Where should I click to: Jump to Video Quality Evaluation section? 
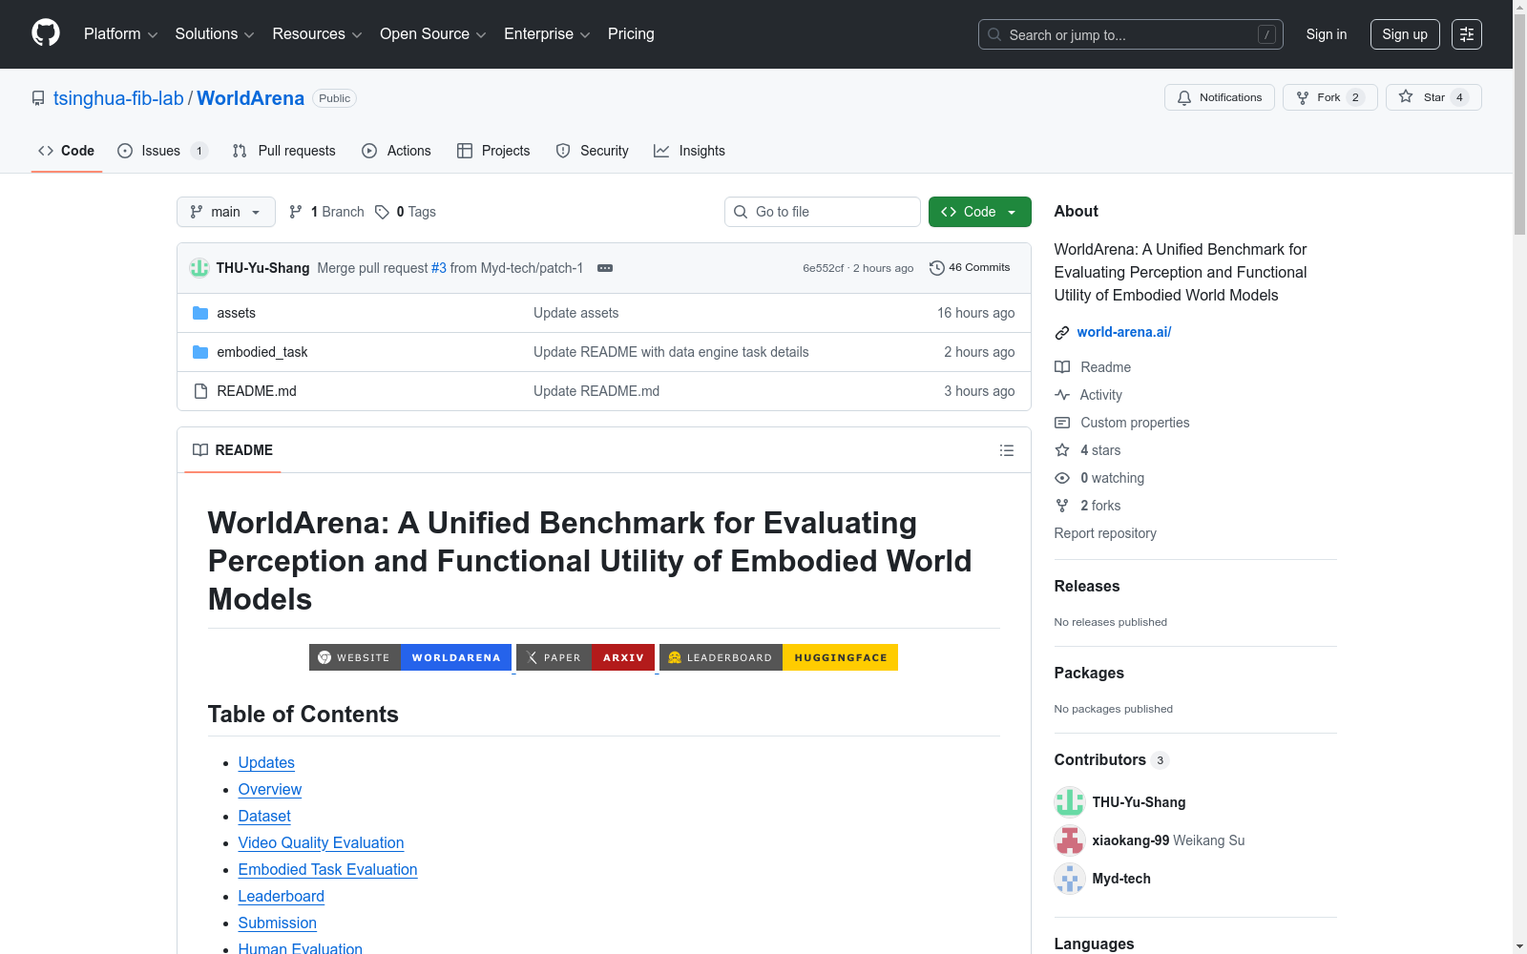coord(322,843)
